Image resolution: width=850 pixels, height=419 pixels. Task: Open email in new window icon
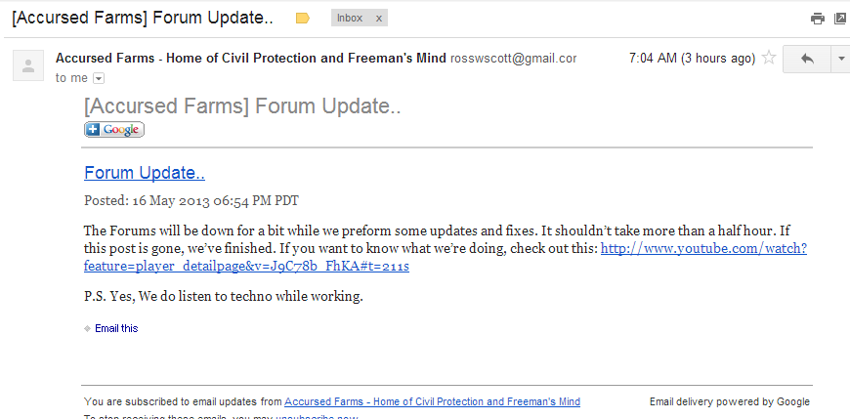pyautogui.click(x=840, y=18)
